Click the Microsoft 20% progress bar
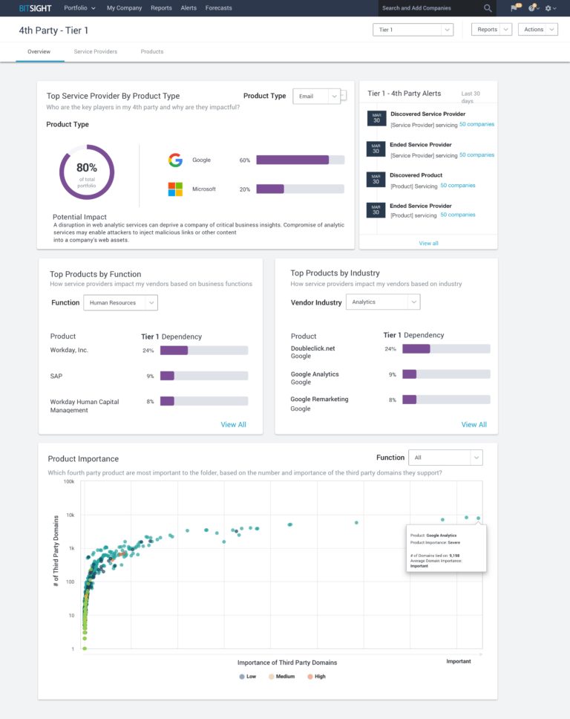Viewport: 570px width, 719px height. pos(300,189)
